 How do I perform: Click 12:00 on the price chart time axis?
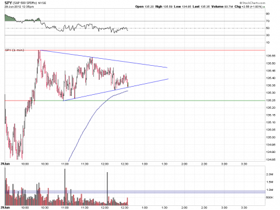click(x=104, y=164)
